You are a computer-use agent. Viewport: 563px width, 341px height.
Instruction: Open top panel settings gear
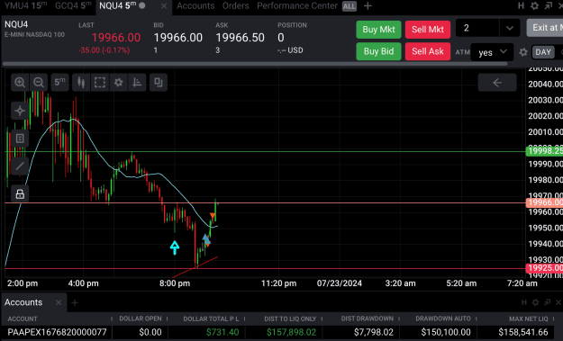pyautogui.click(x=535, y=5)
